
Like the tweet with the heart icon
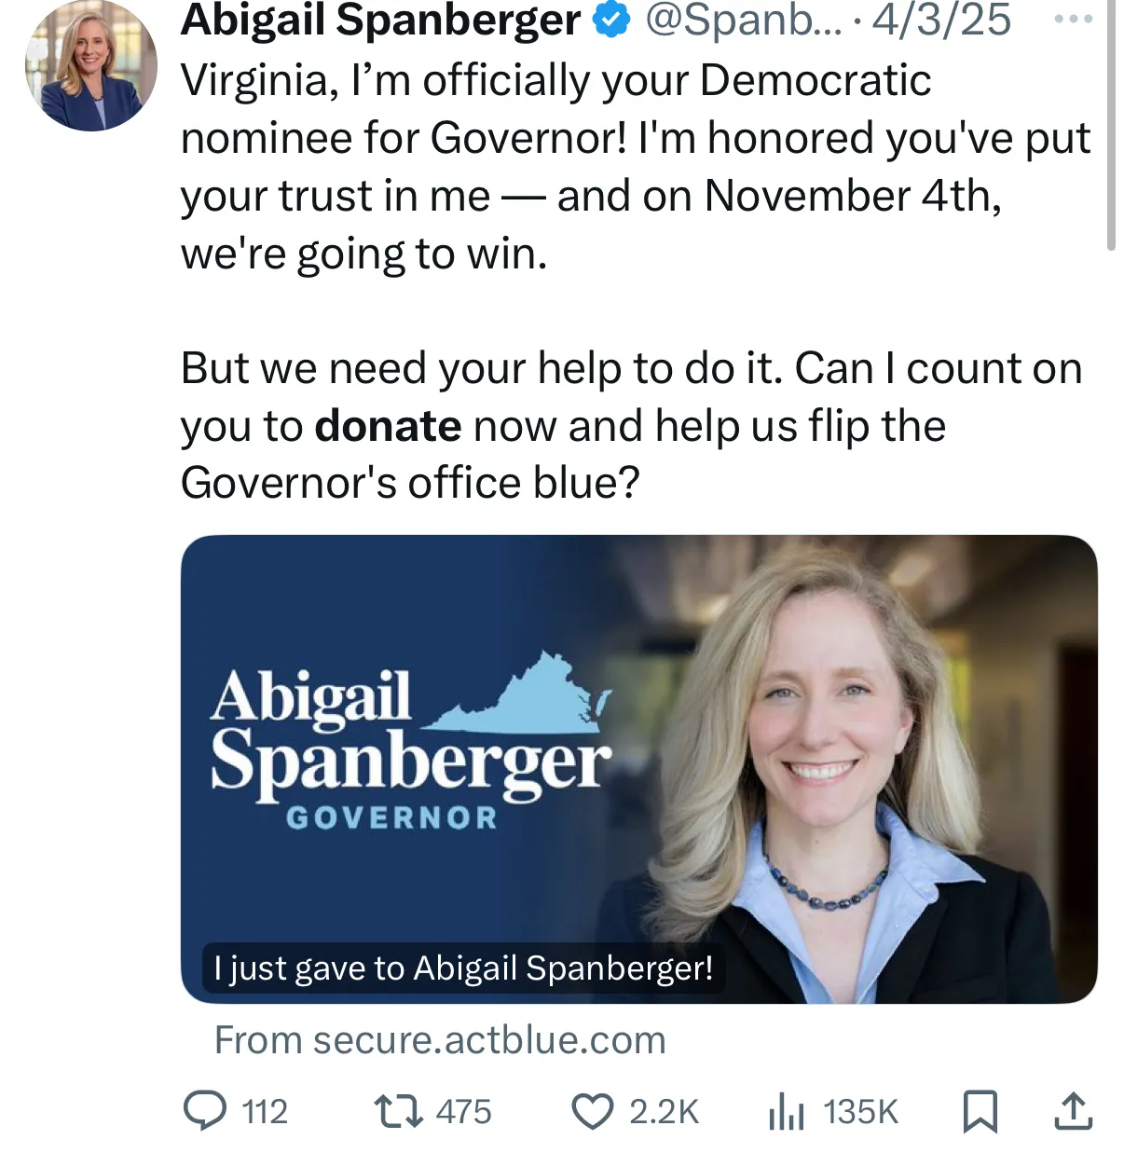(x=592, y=1111)
